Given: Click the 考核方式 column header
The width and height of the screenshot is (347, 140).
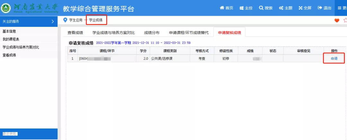Looking at the screenshot, I should click(x=202, y=51).
